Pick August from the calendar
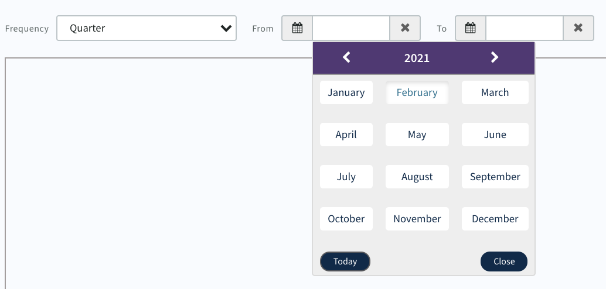 (417, 177)
